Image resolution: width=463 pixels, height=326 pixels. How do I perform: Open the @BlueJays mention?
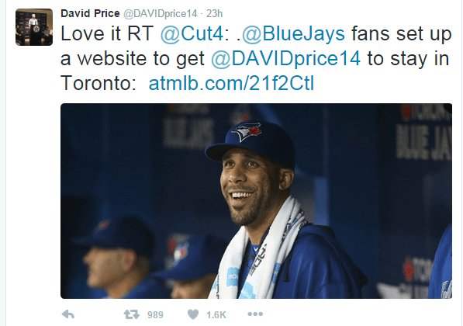pyautogui.click(x=293, y=34)
